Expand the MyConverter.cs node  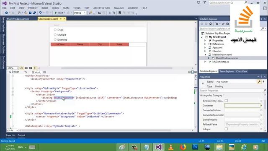click(x=205, y=62)
